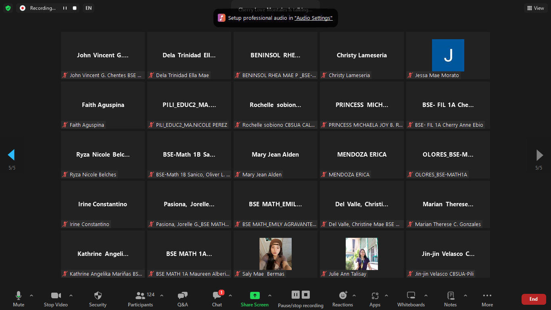Expand audio options arrow next to Mute
This screenshot has width=551, height=310.
tap(31, 295)
